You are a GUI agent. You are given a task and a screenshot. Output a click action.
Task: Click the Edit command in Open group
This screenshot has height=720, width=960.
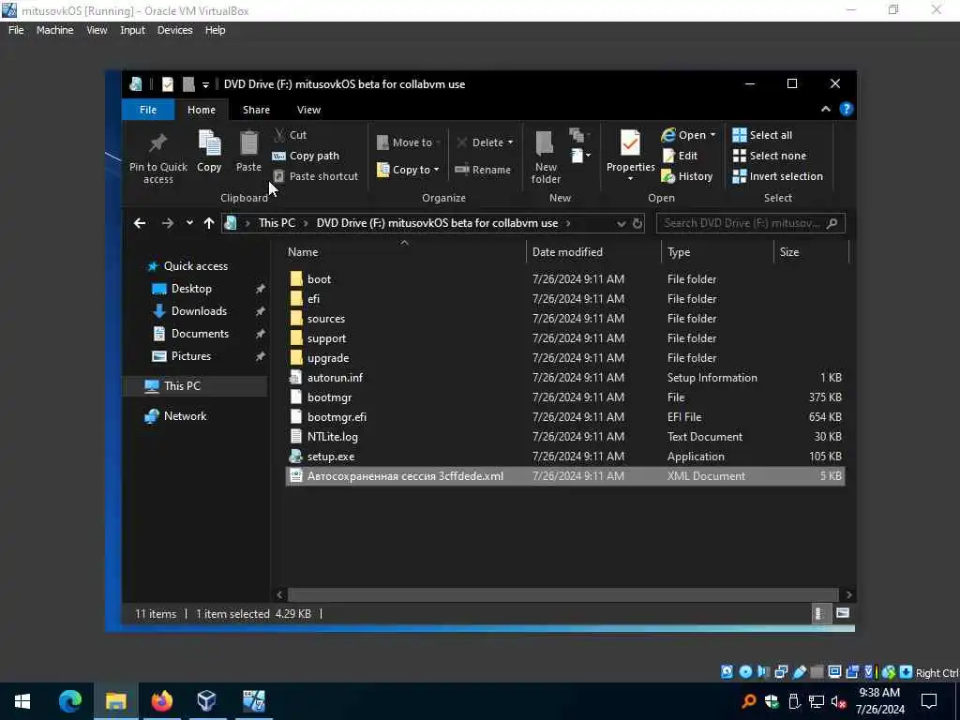[x=680, y=156]
